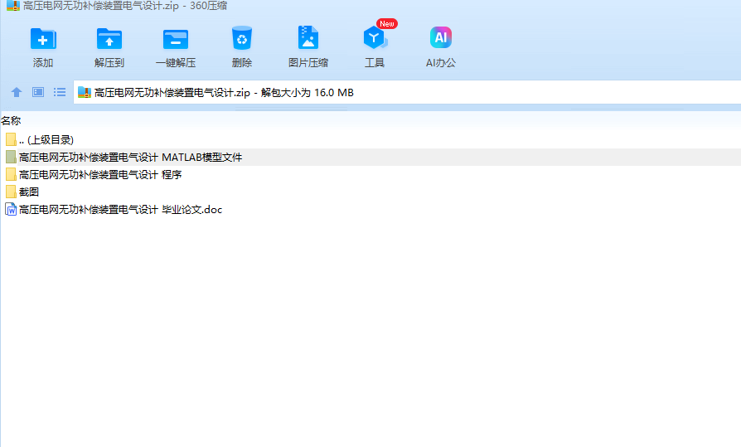Viewport: 741px width, 447px height.
Task: Select the 高压电网无功补偿装置电气设计 程序 folder
Action: point(370,174)
